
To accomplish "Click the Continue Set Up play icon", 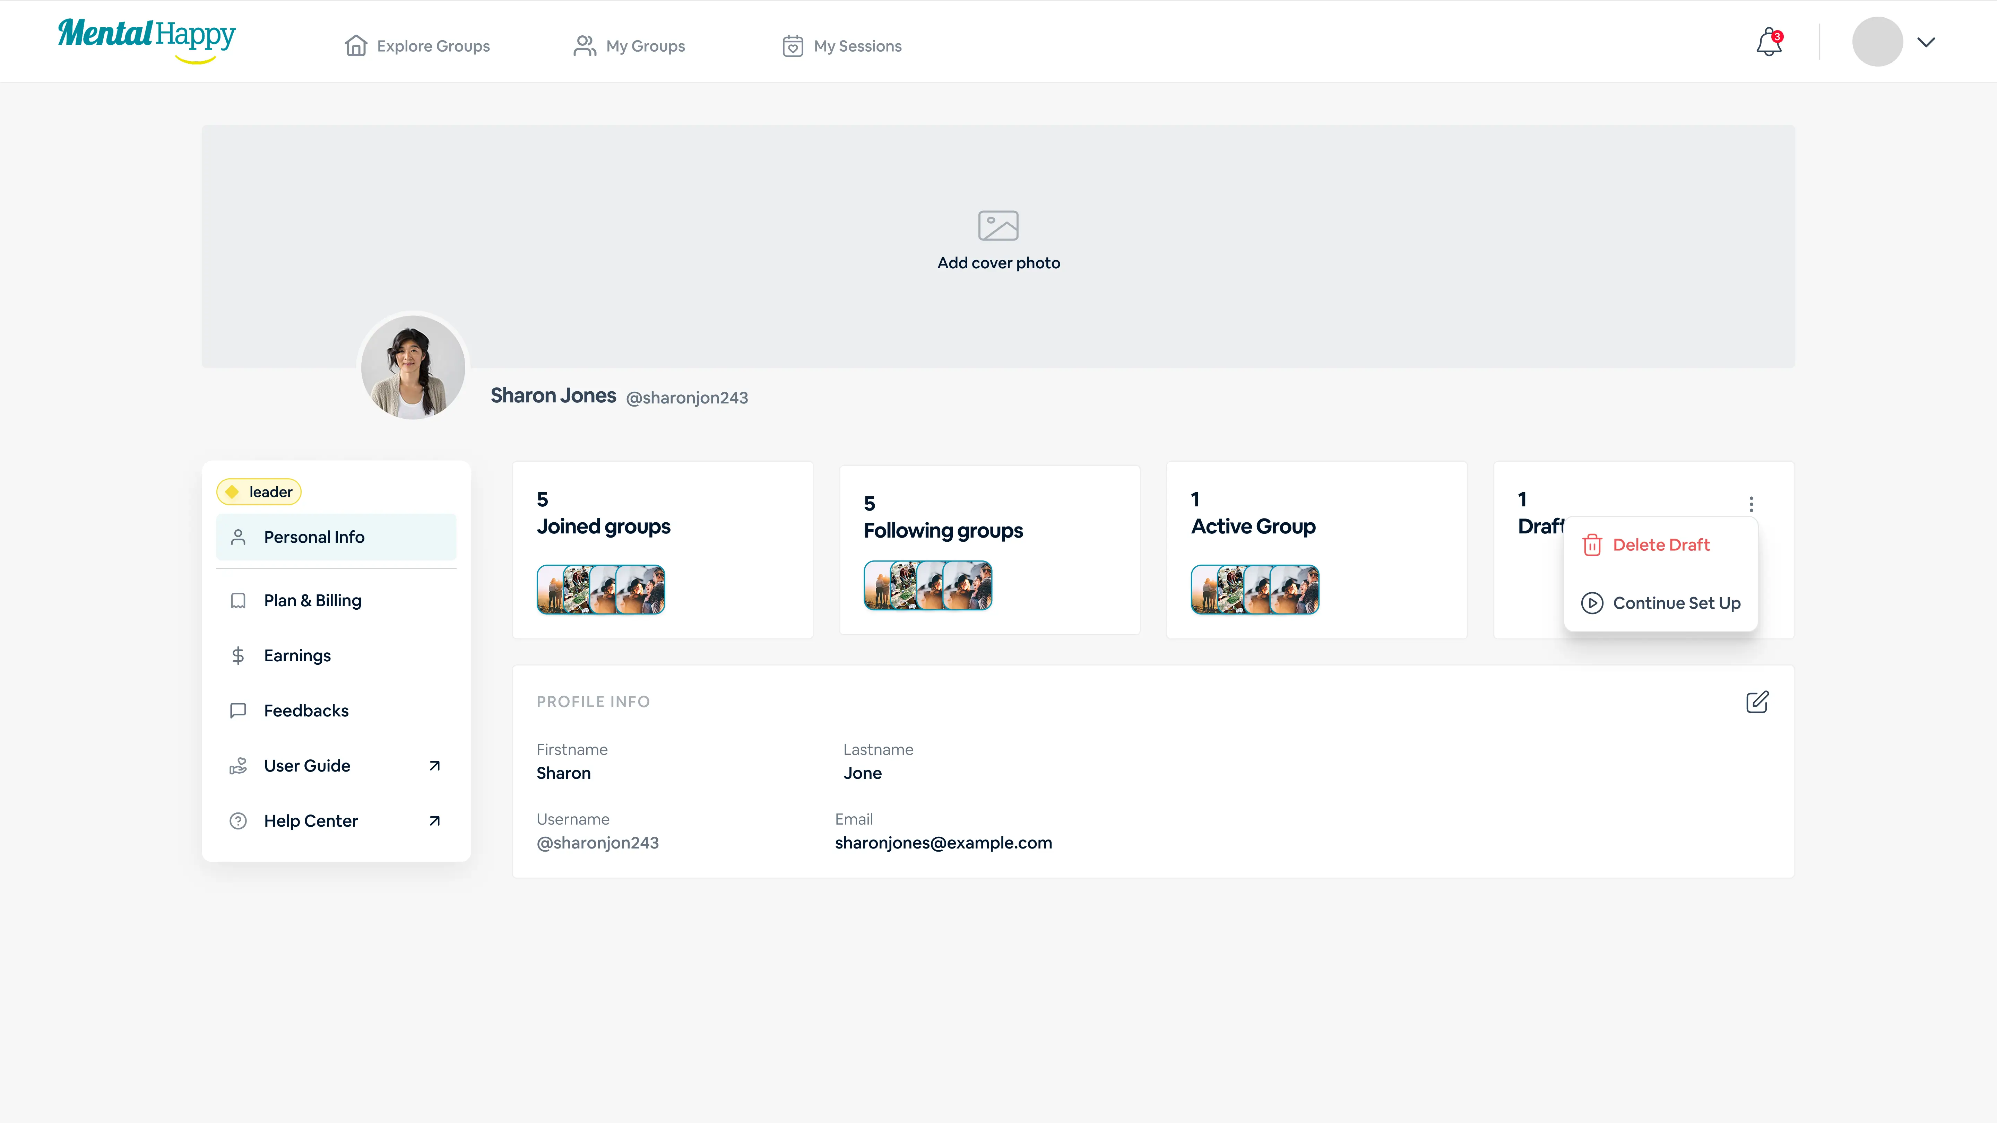I will point(1592,603).
